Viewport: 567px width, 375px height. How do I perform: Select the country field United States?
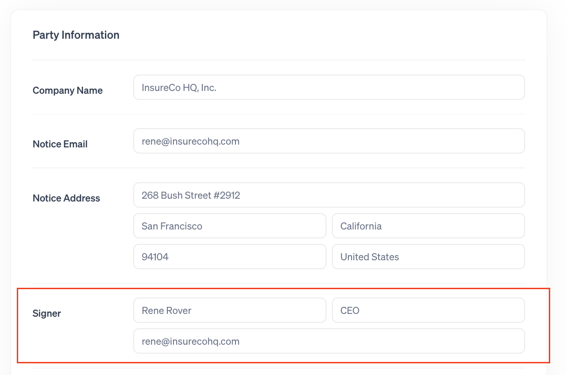click(429, 257)
